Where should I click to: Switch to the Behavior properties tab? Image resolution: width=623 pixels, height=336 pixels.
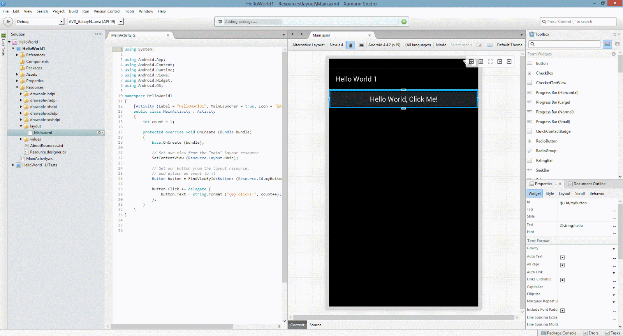[597, 193]
